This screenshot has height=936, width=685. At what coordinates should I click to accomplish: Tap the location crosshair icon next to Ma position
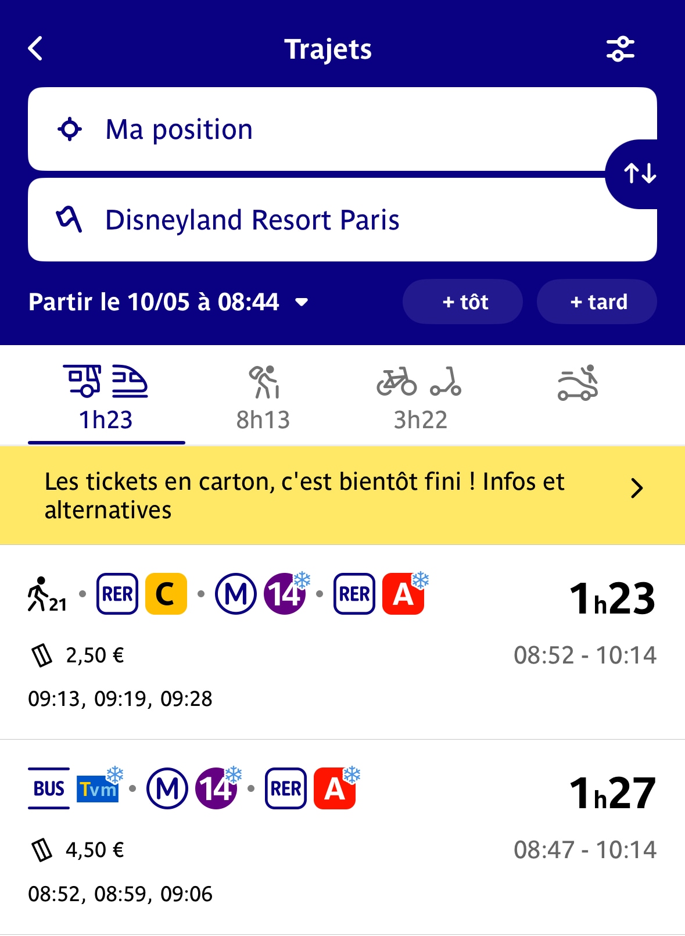point(70,129)
